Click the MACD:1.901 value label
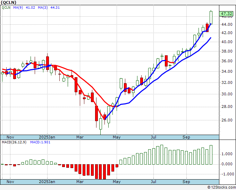236x190 pixels. click(x=40, y=142)
